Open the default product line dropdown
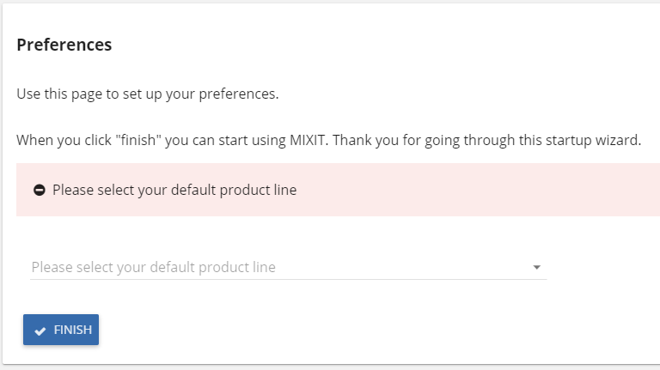 (x=289, y=267)
